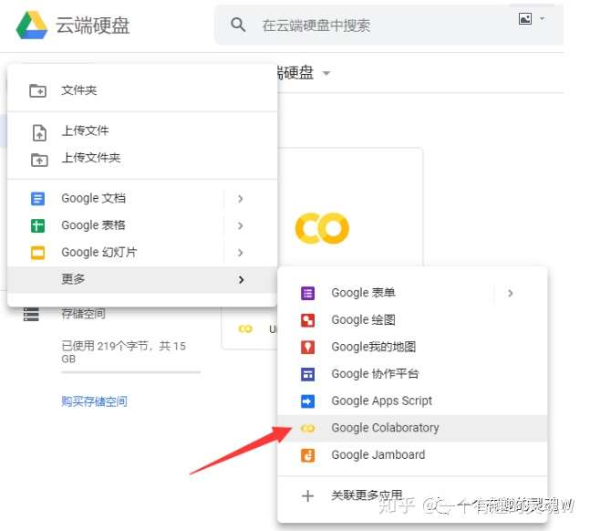Click the Jamboard icon

(x=308, y=455)
